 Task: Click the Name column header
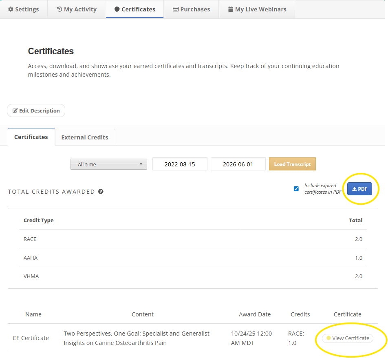pos(33,314)
